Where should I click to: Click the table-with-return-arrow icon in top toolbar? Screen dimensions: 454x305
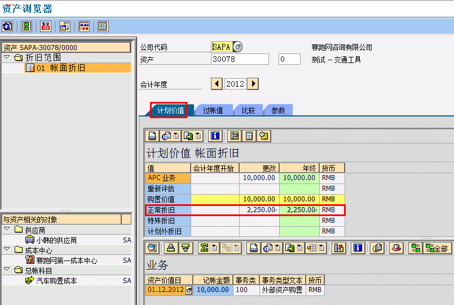[x=65, y=26]
